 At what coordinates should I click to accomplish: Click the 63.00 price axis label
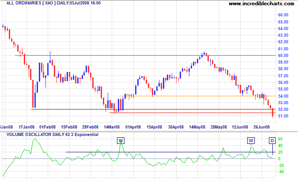pyautogui.click(x=283, y=35)
